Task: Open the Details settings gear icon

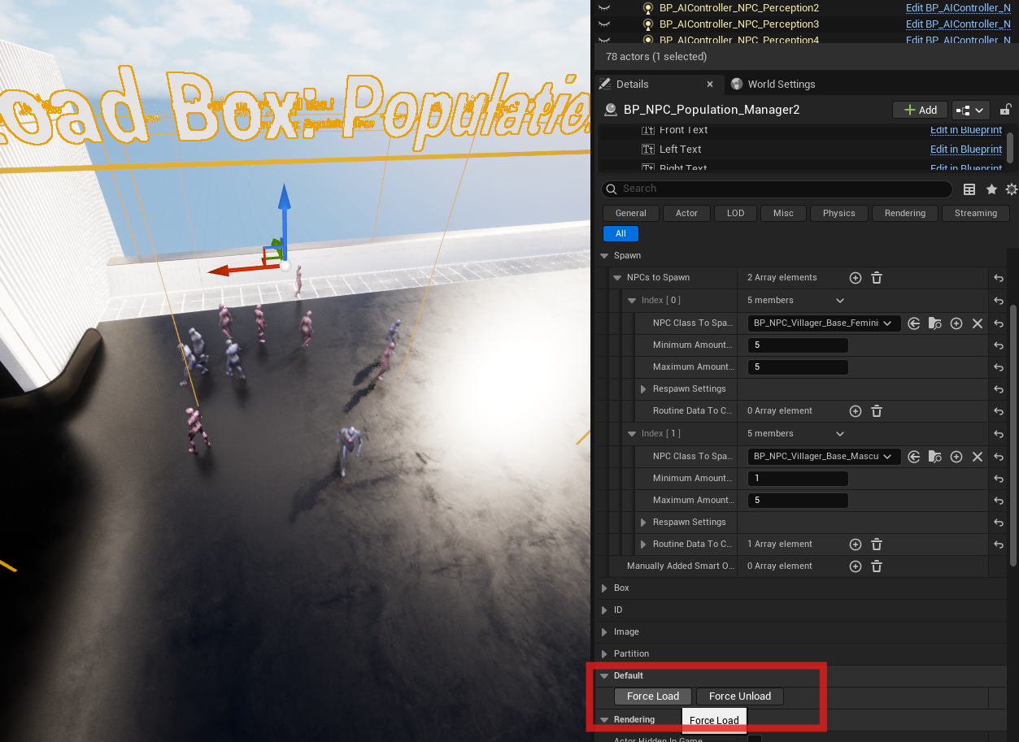Action: 1011,189
